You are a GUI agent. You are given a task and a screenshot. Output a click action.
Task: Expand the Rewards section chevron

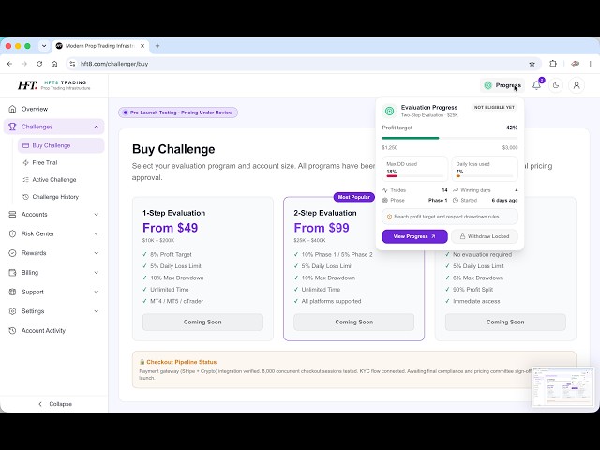[96, 253]
